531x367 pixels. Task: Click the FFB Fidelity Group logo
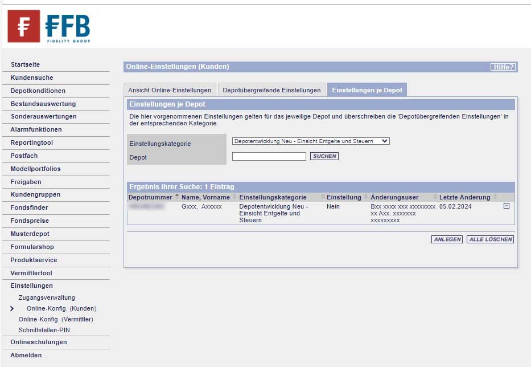click(x=48, y=26)
